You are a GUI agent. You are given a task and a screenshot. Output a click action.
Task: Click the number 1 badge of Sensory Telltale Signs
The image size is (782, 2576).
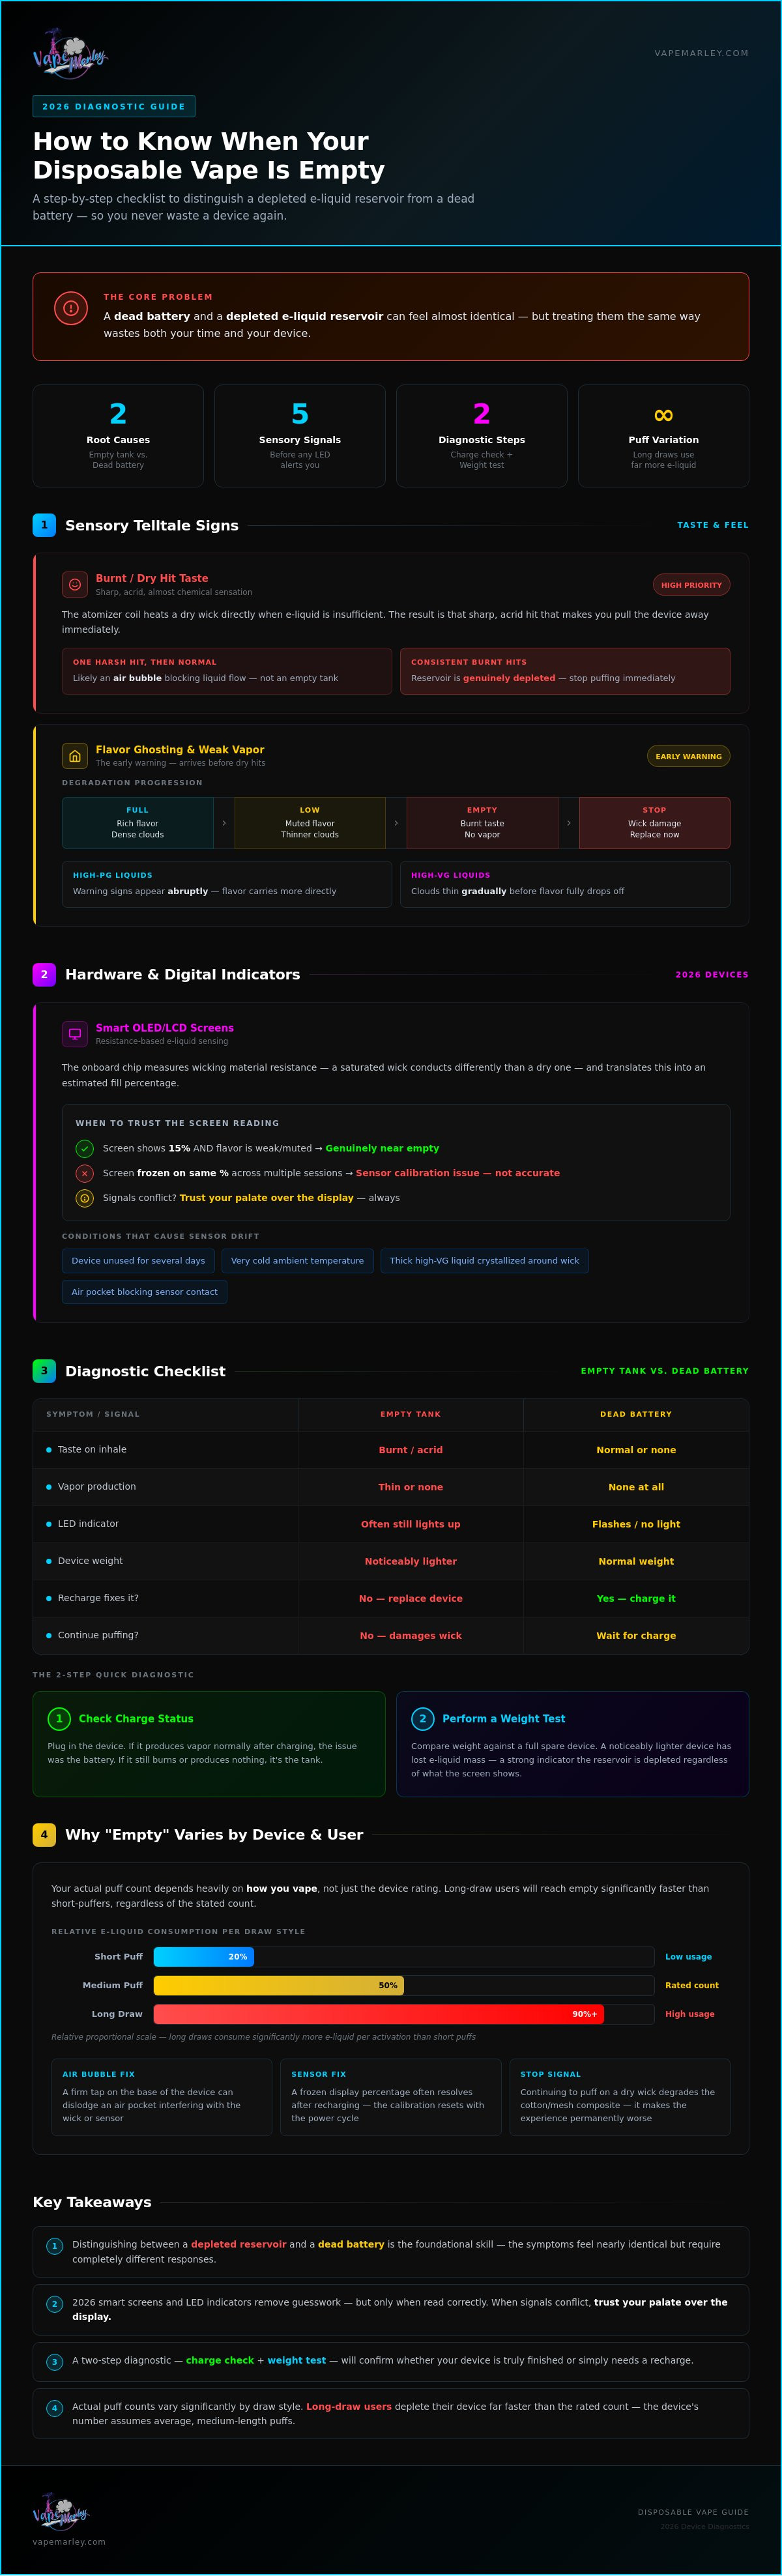44,525
